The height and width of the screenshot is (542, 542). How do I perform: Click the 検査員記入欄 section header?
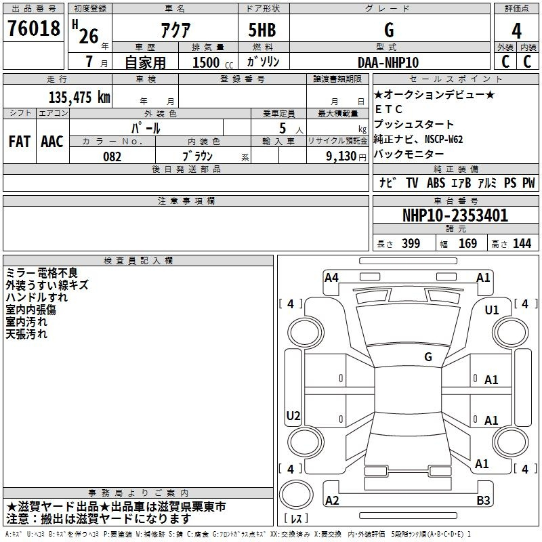pyautogui.click(x=138, y=261)
